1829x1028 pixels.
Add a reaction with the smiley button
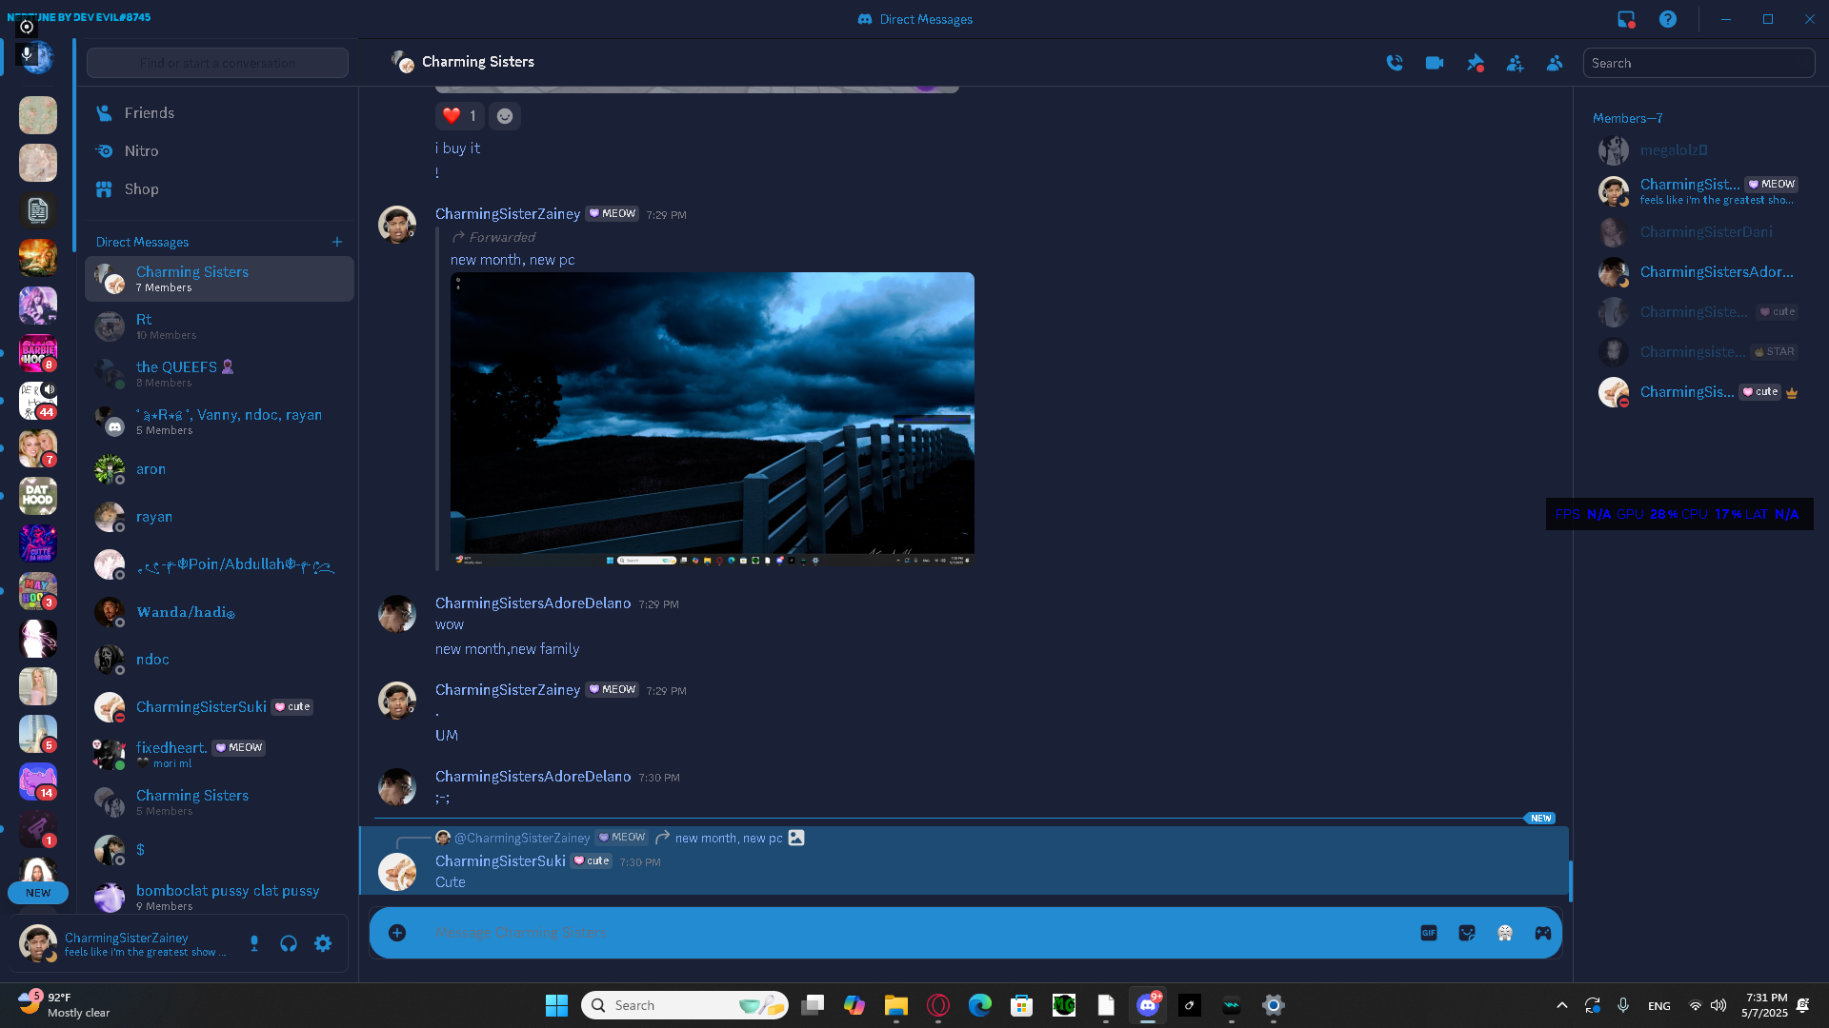tap(505, 116)
